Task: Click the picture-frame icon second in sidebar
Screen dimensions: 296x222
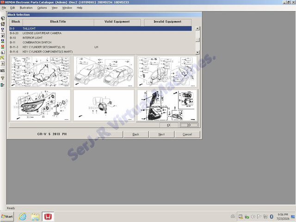Action: [x=3, y=24]
